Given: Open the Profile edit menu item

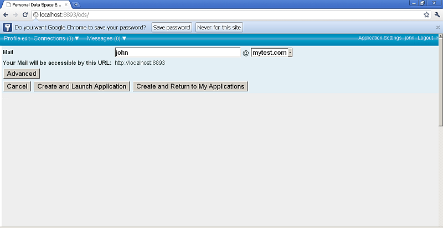Looking at the screenshot, I should click(x=17, y=38).
